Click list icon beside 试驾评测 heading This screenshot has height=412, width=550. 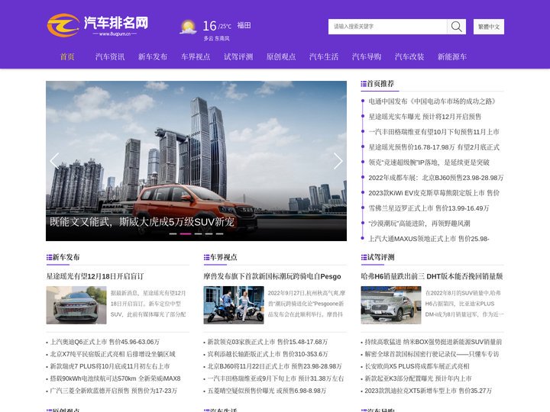[364, 258]
